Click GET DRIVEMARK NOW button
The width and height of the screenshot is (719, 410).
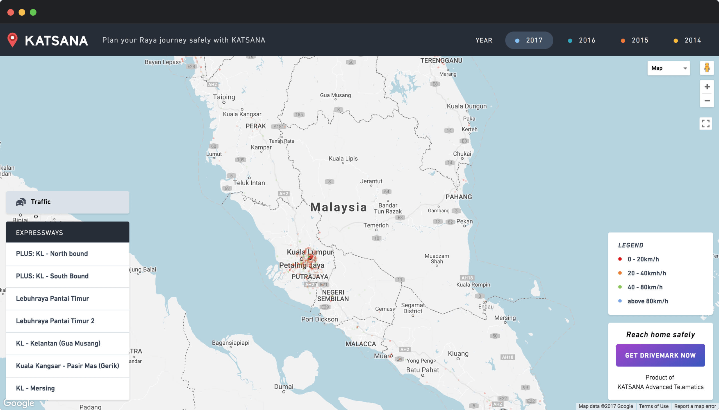click(x=660, y=355)
